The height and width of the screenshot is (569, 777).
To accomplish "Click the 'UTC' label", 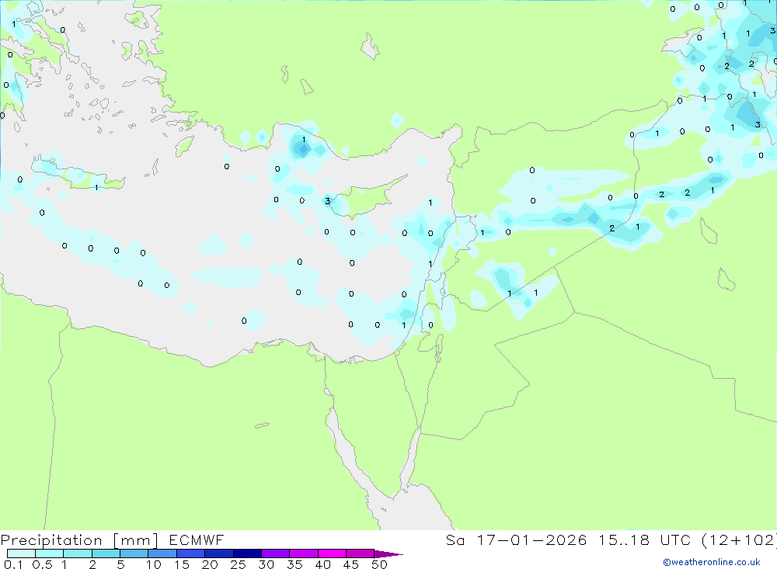I will [676, 540].
